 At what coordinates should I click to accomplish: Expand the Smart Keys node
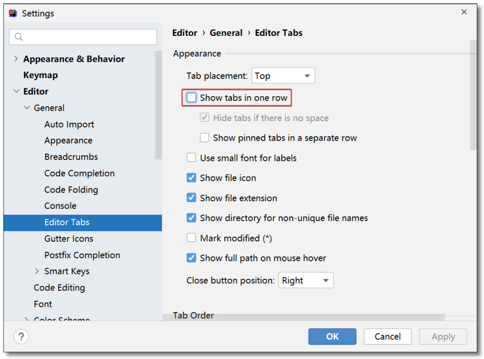tap(37, 271)
